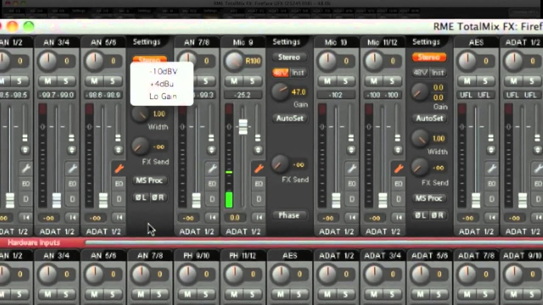This screenshot has height=305, width=543.
Task: Open EQ panel on Mic 11/12 channel
Action: coord(399,184)
